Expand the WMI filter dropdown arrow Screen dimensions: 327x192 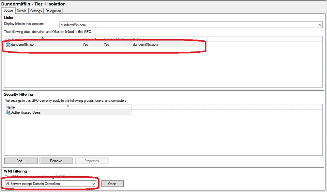93,184
